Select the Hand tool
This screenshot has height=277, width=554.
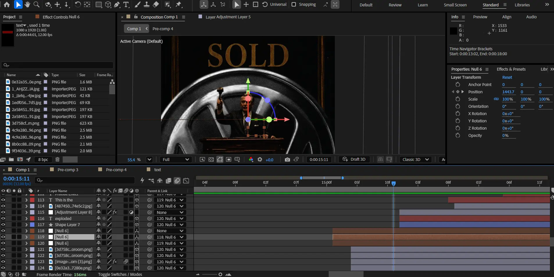pos(27,4)
